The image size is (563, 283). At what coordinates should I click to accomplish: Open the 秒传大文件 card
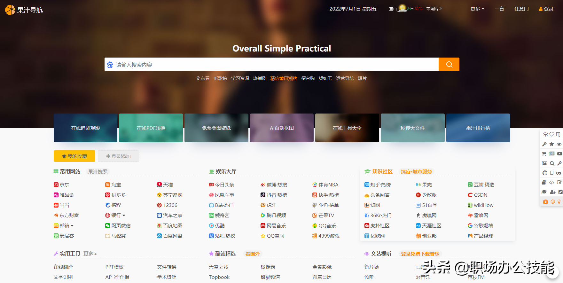coord(413,128)
